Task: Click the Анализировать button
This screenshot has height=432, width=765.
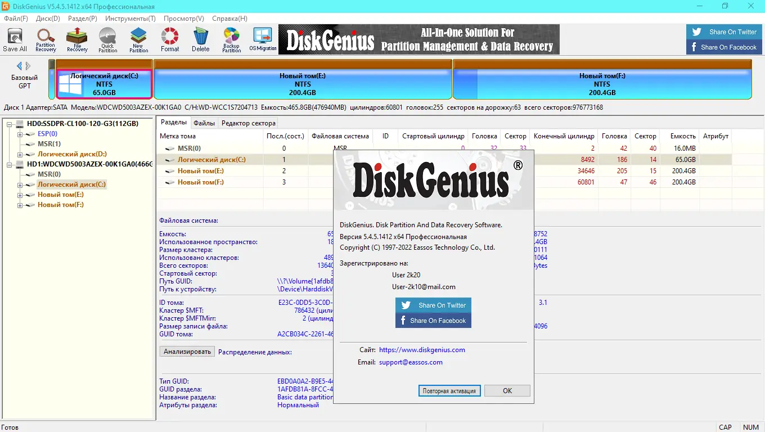Action: 187,352
